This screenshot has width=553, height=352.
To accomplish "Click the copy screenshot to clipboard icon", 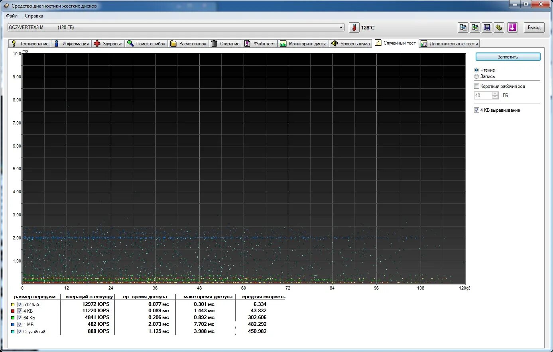I will click(x=475, y=27).
